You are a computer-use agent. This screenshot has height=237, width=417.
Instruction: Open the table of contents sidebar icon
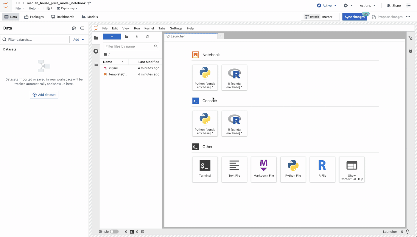click(96, 64)
